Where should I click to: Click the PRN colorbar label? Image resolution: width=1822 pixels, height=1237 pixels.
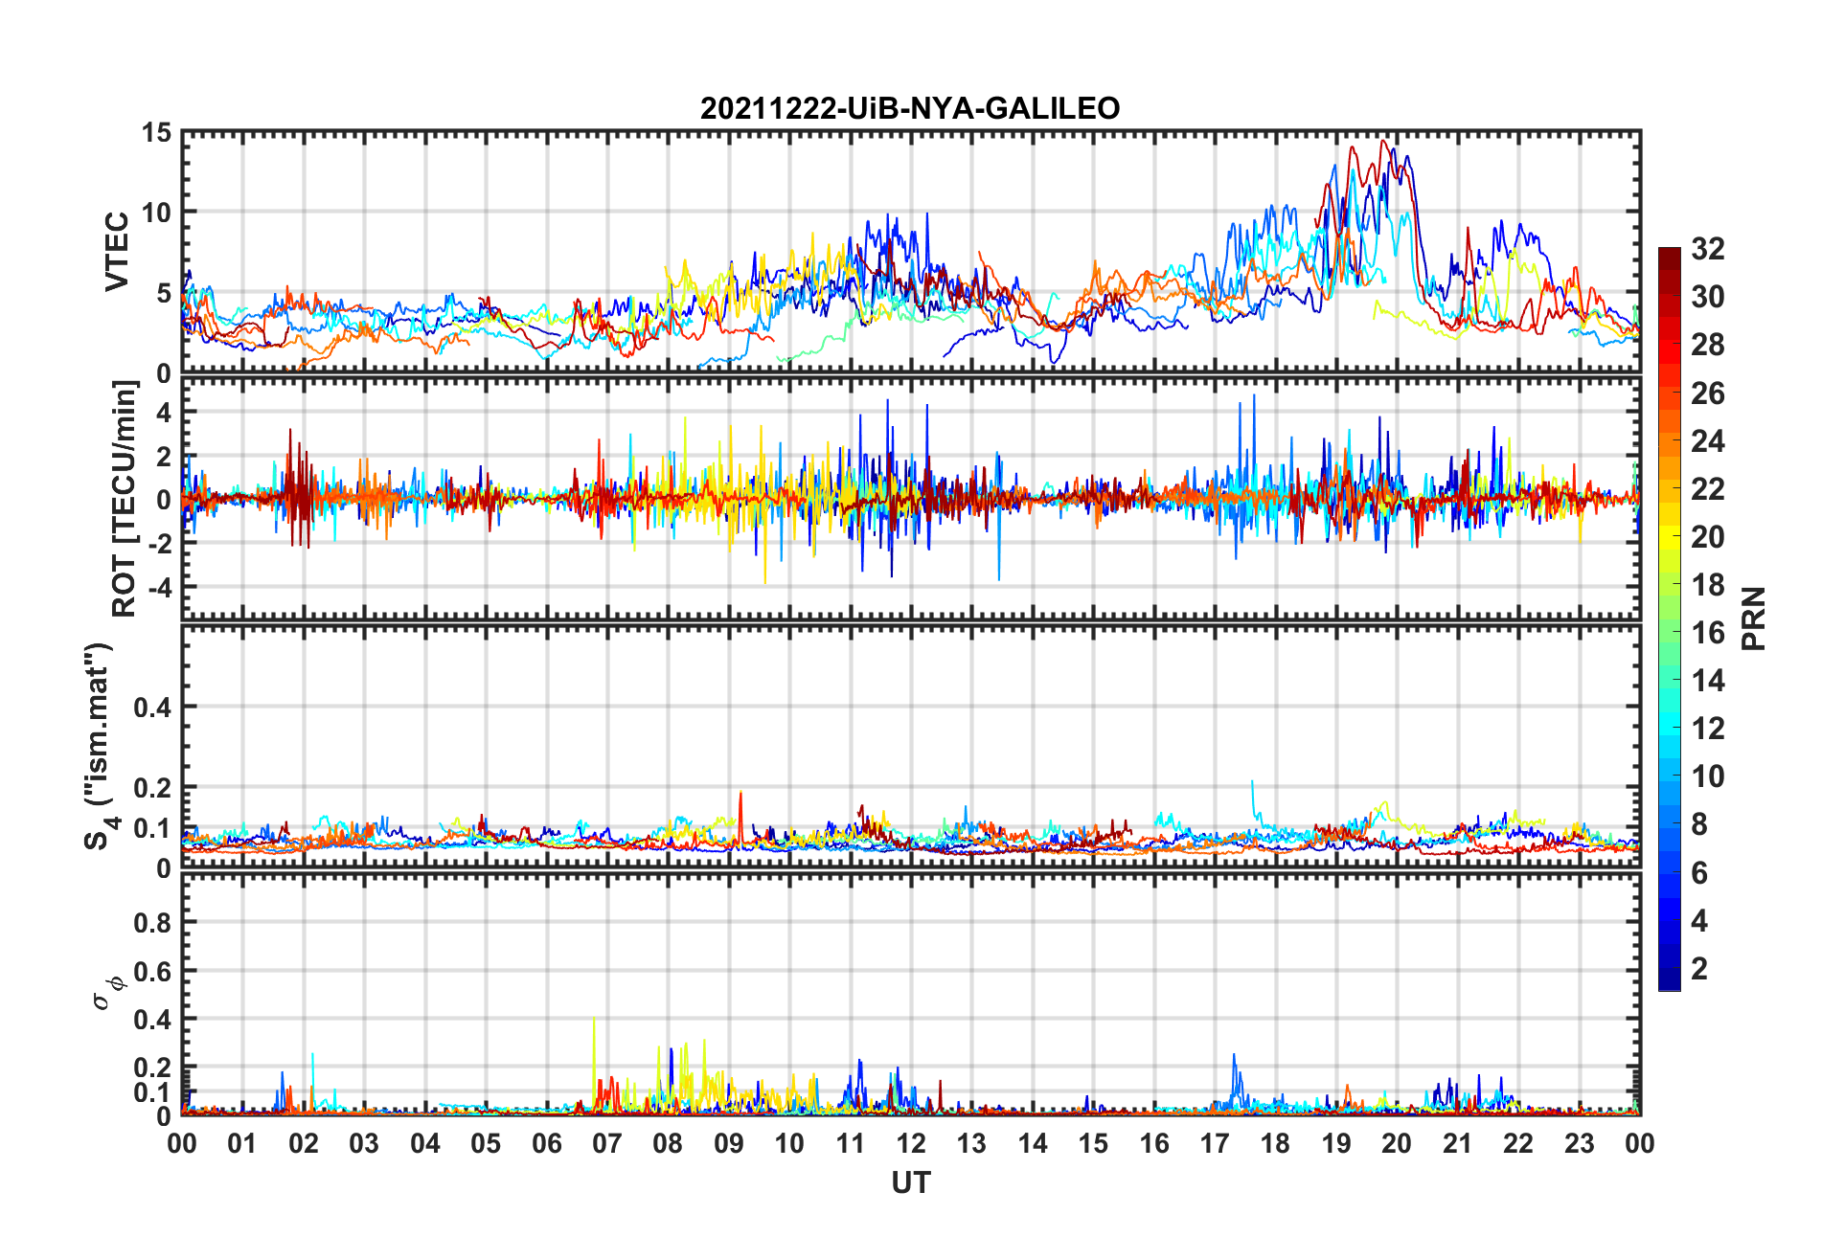point(1753,618)
